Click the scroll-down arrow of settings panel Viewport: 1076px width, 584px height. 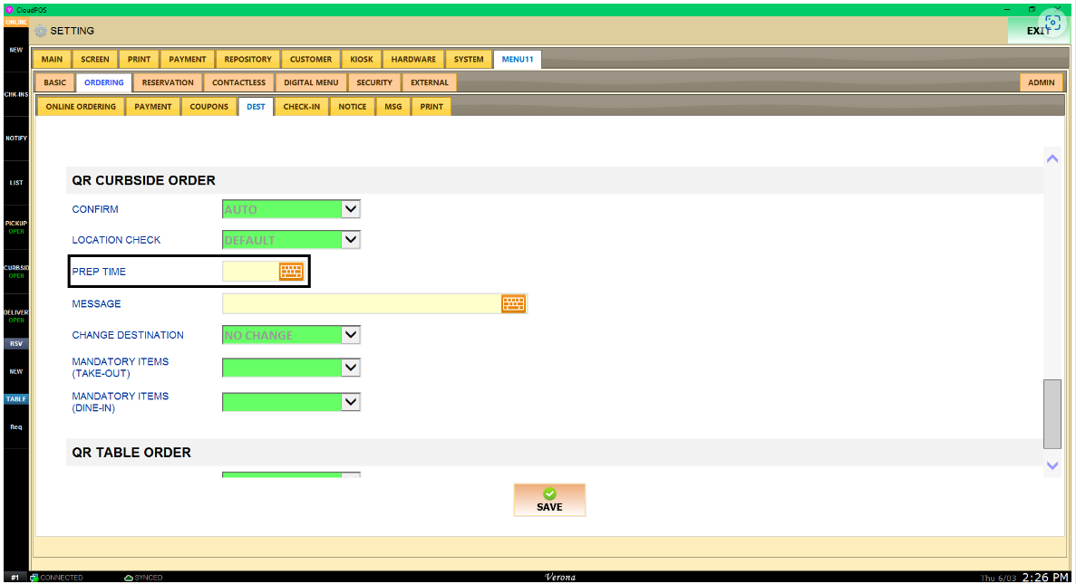pos(1052,465)
